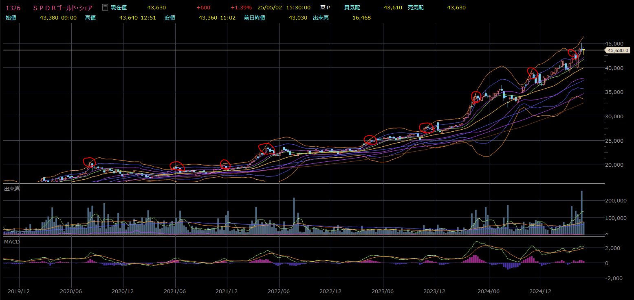Viewport: 634px width, 300px height.
Task: Click the 2,000 MACD axis label
Action: coord(612,248)
